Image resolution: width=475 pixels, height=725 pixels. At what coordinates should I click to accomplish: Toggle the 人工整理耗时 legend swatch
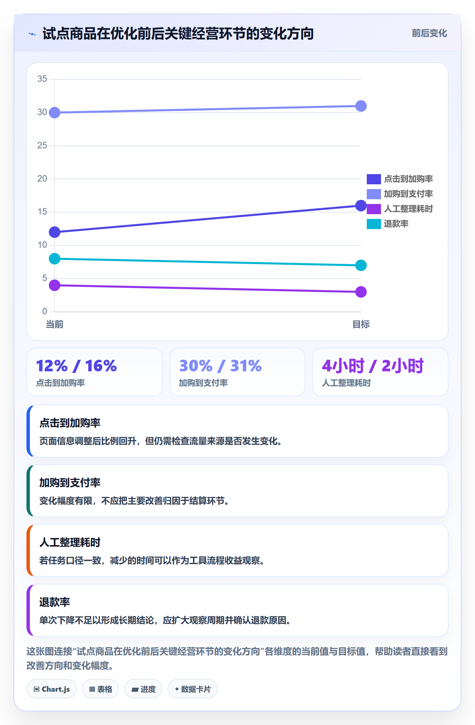pyautogui.click(x=374, y=209)
